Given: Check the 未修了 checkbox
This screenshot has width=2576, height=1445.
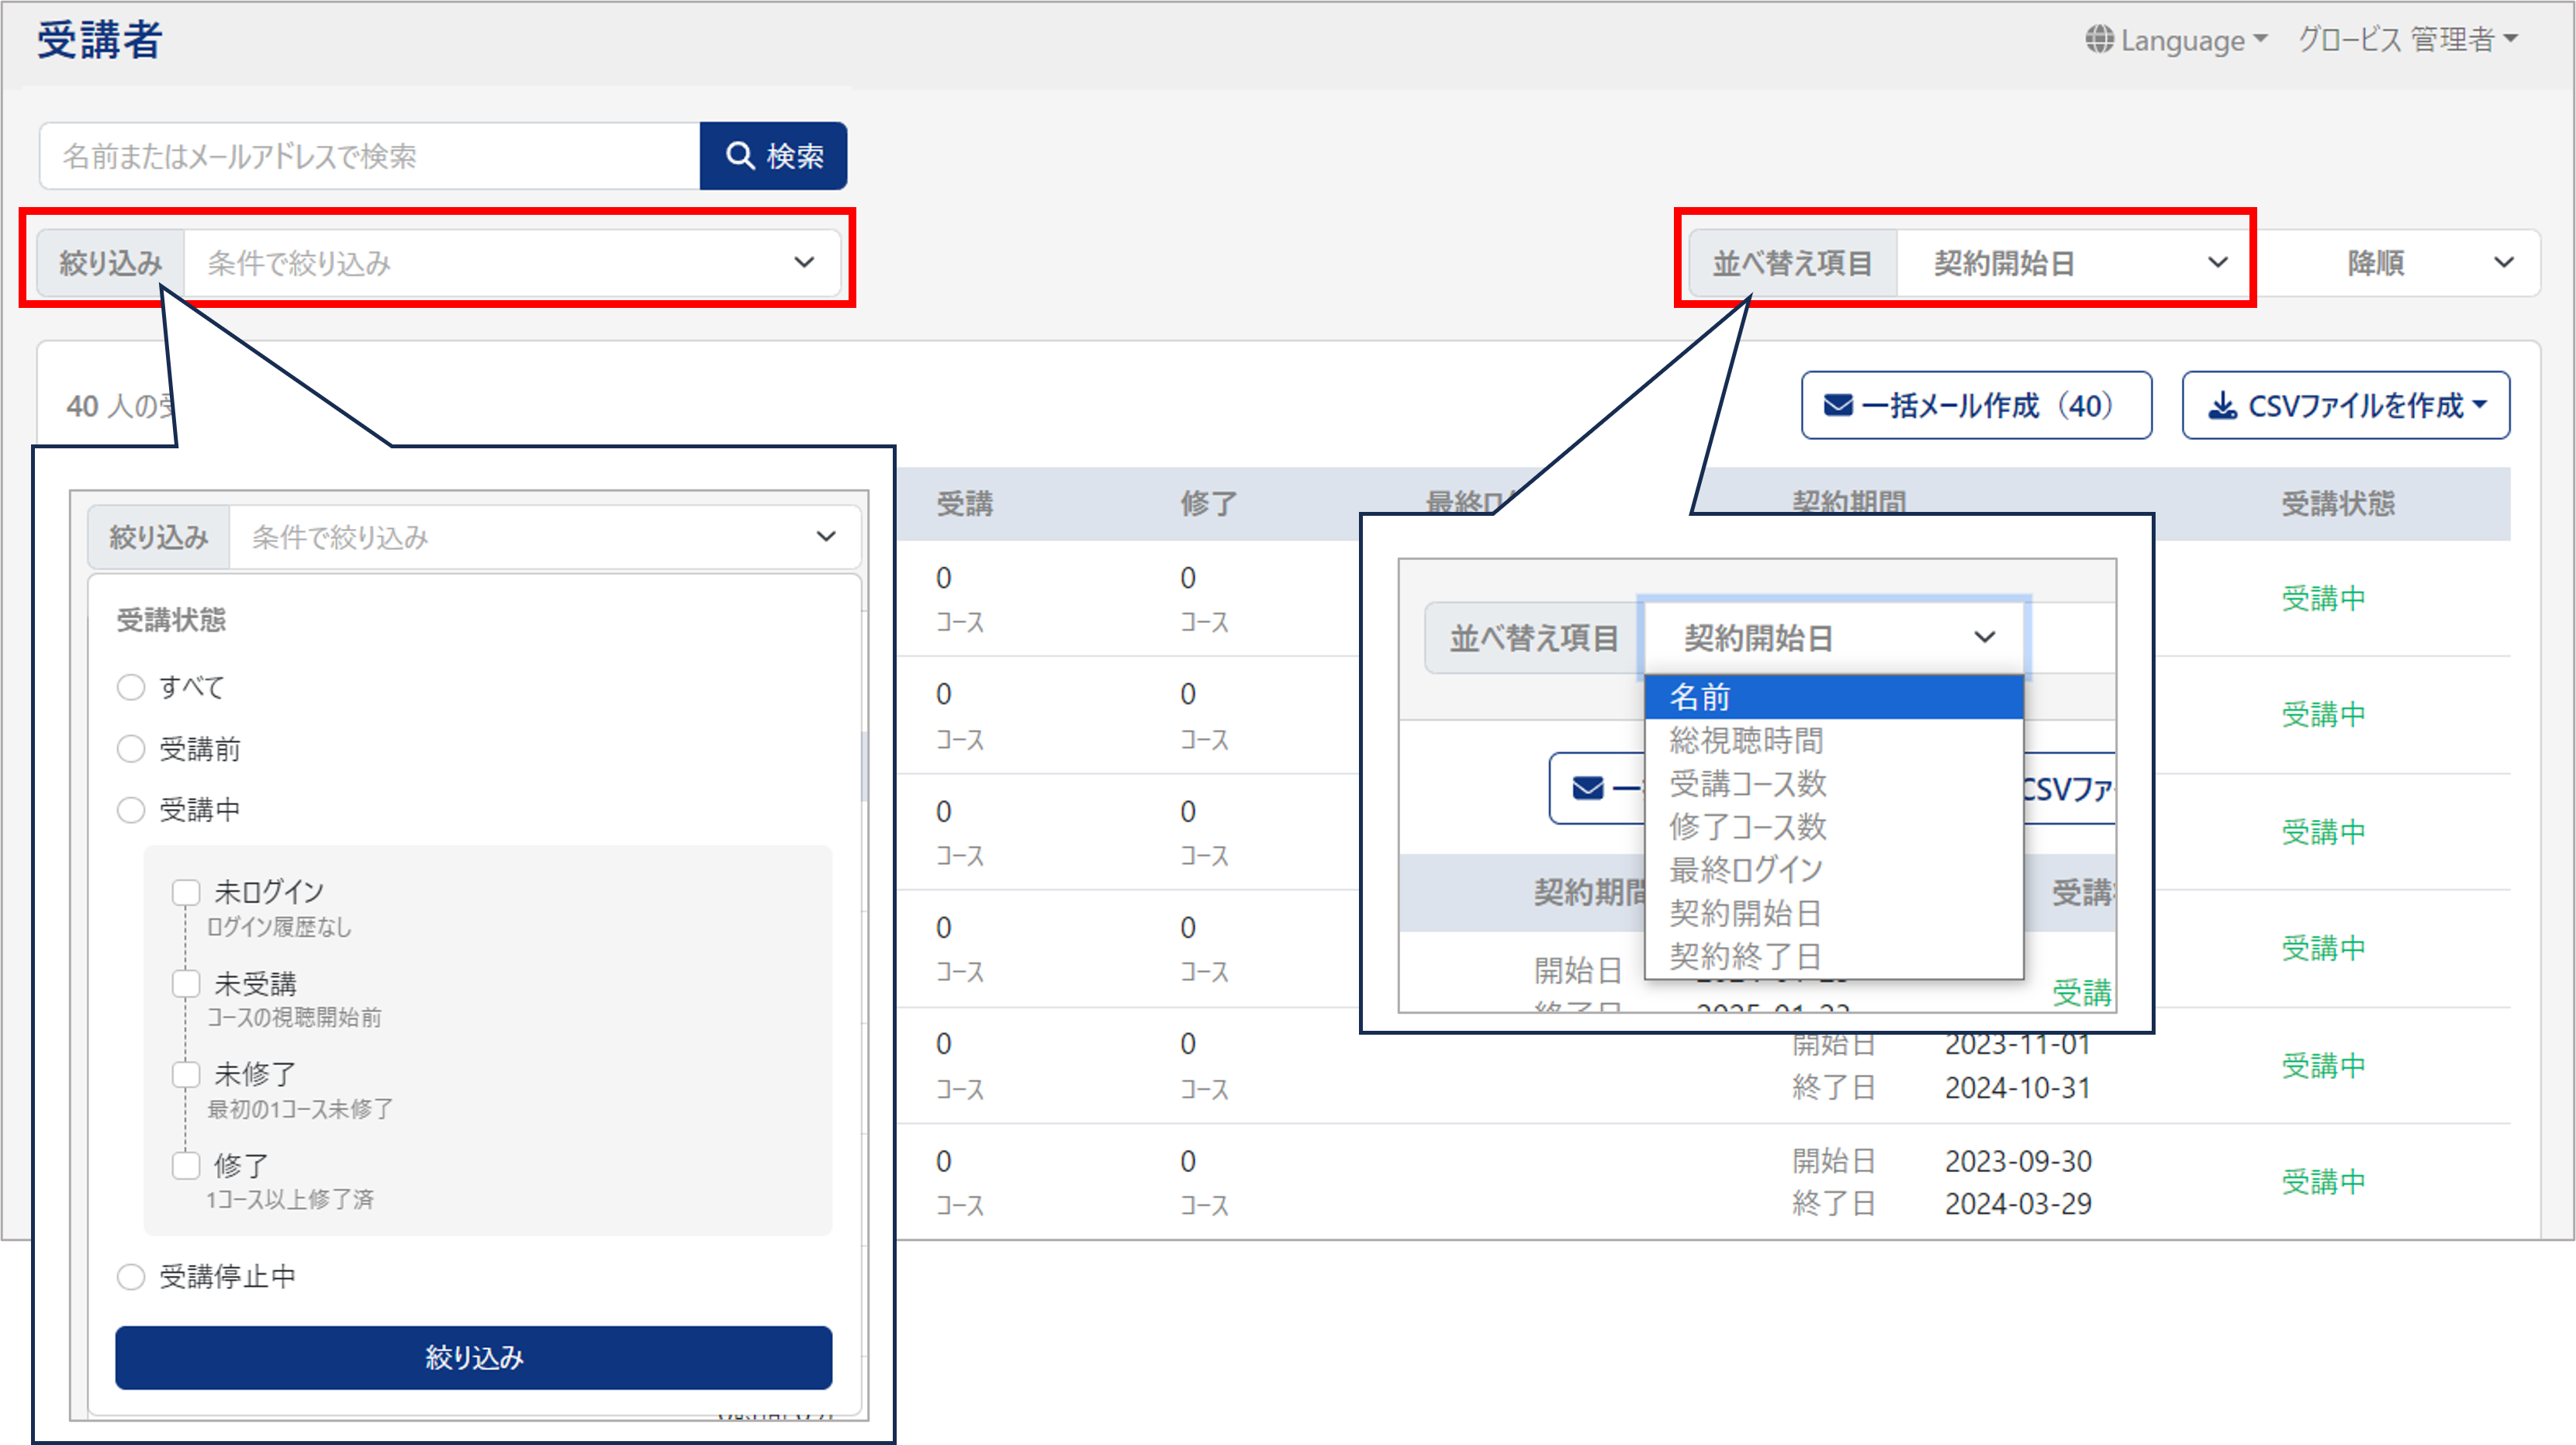Looking at the screenshot, I should click(186, 1075).
